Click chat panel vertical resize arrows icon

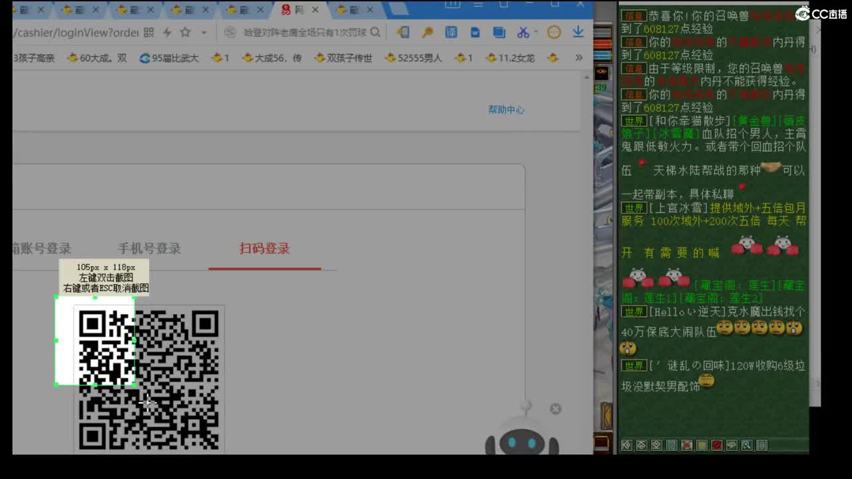coord(762,445)
